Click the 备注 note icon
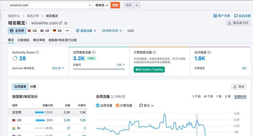Viewport: 253px width, 136px height. [141, 105]
